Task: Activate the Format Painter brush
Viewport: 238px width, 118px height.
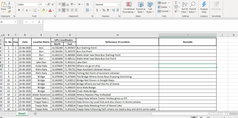Action: (x=9, y=12)
